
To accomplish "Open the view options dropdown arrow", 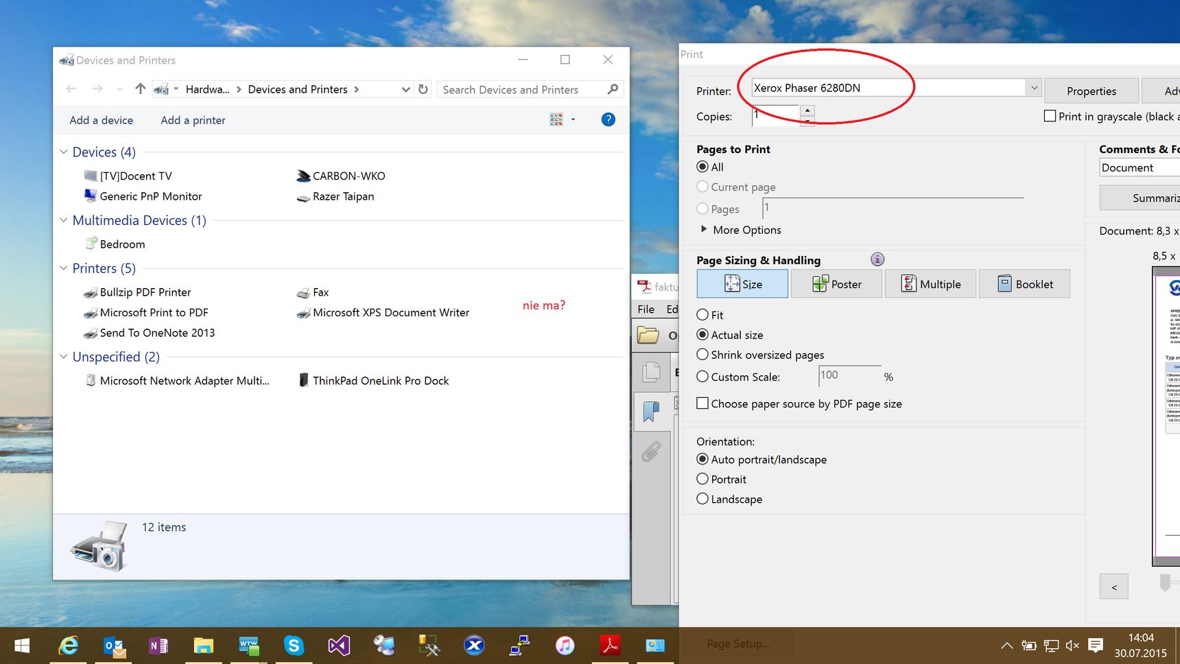I will (x=573, y=119).
